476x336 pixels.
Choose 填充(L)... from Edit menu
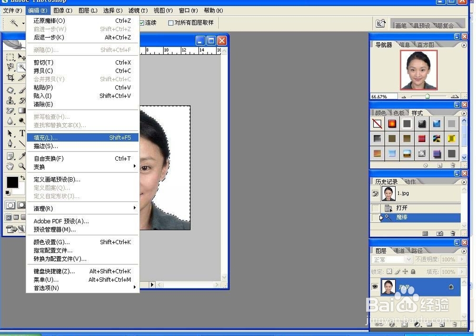pyautogui.click(x=82, y=137)
